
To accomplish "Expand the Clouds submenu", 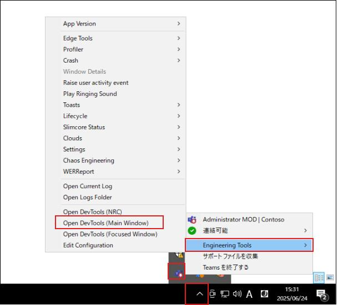I will point(116,138).
